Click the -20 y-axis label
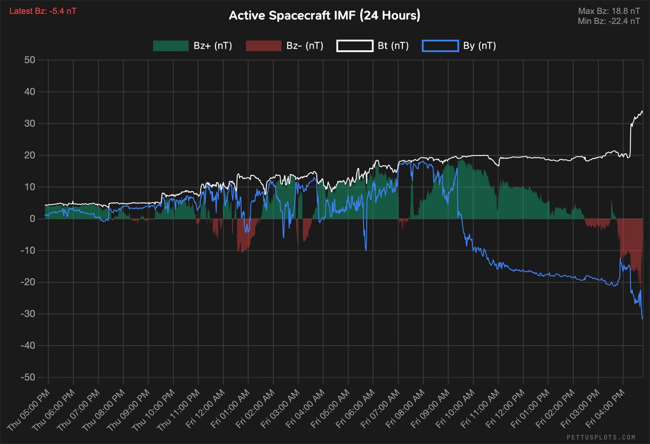This screenshot has width=650, height=444. 28,282
